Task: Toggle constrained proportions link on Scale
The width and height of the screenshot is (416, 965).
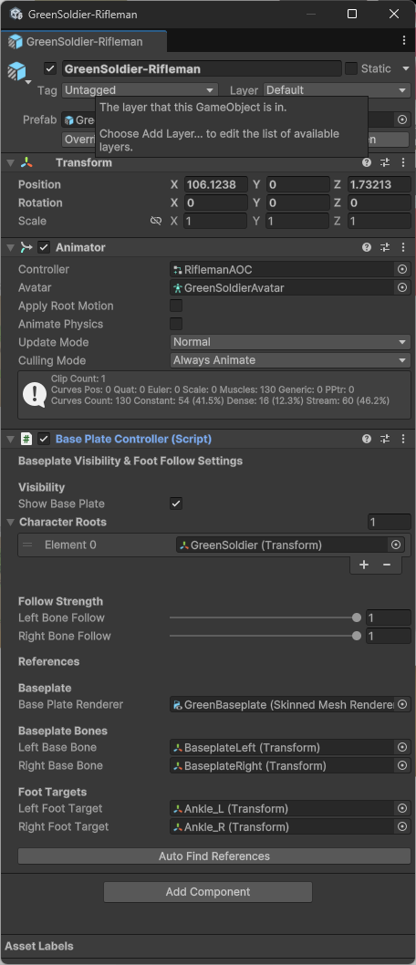Action: pos(156,221)
